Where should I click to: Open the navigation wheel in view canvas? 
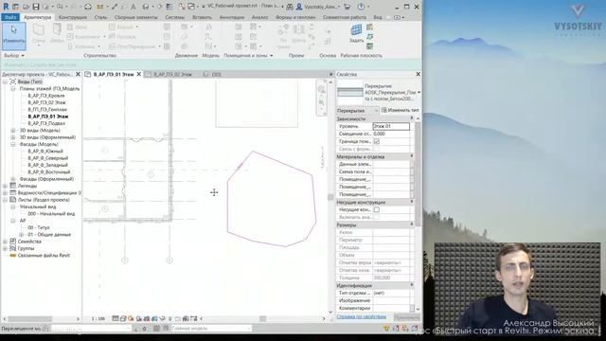(x=321, y=90)
